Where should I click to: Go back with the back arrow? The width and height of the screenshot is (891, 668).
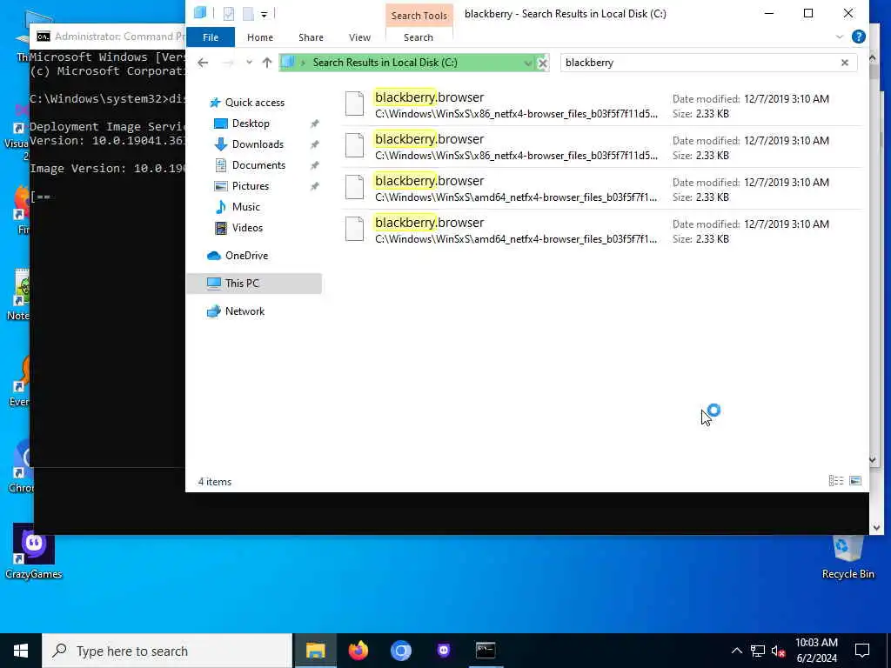[203, 63]
